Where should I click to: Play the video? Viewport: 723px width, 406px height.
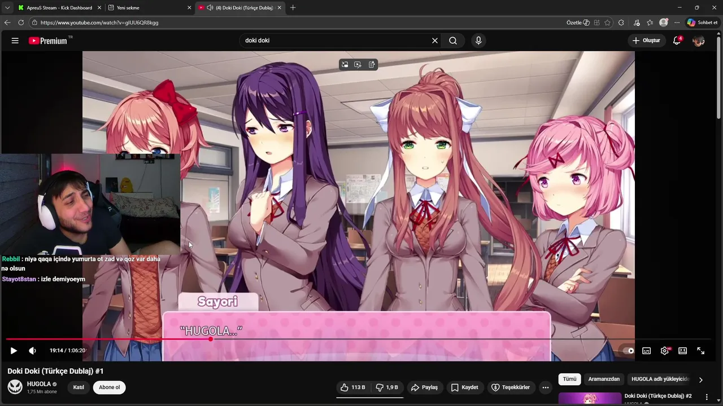click(x=14, y=351)
